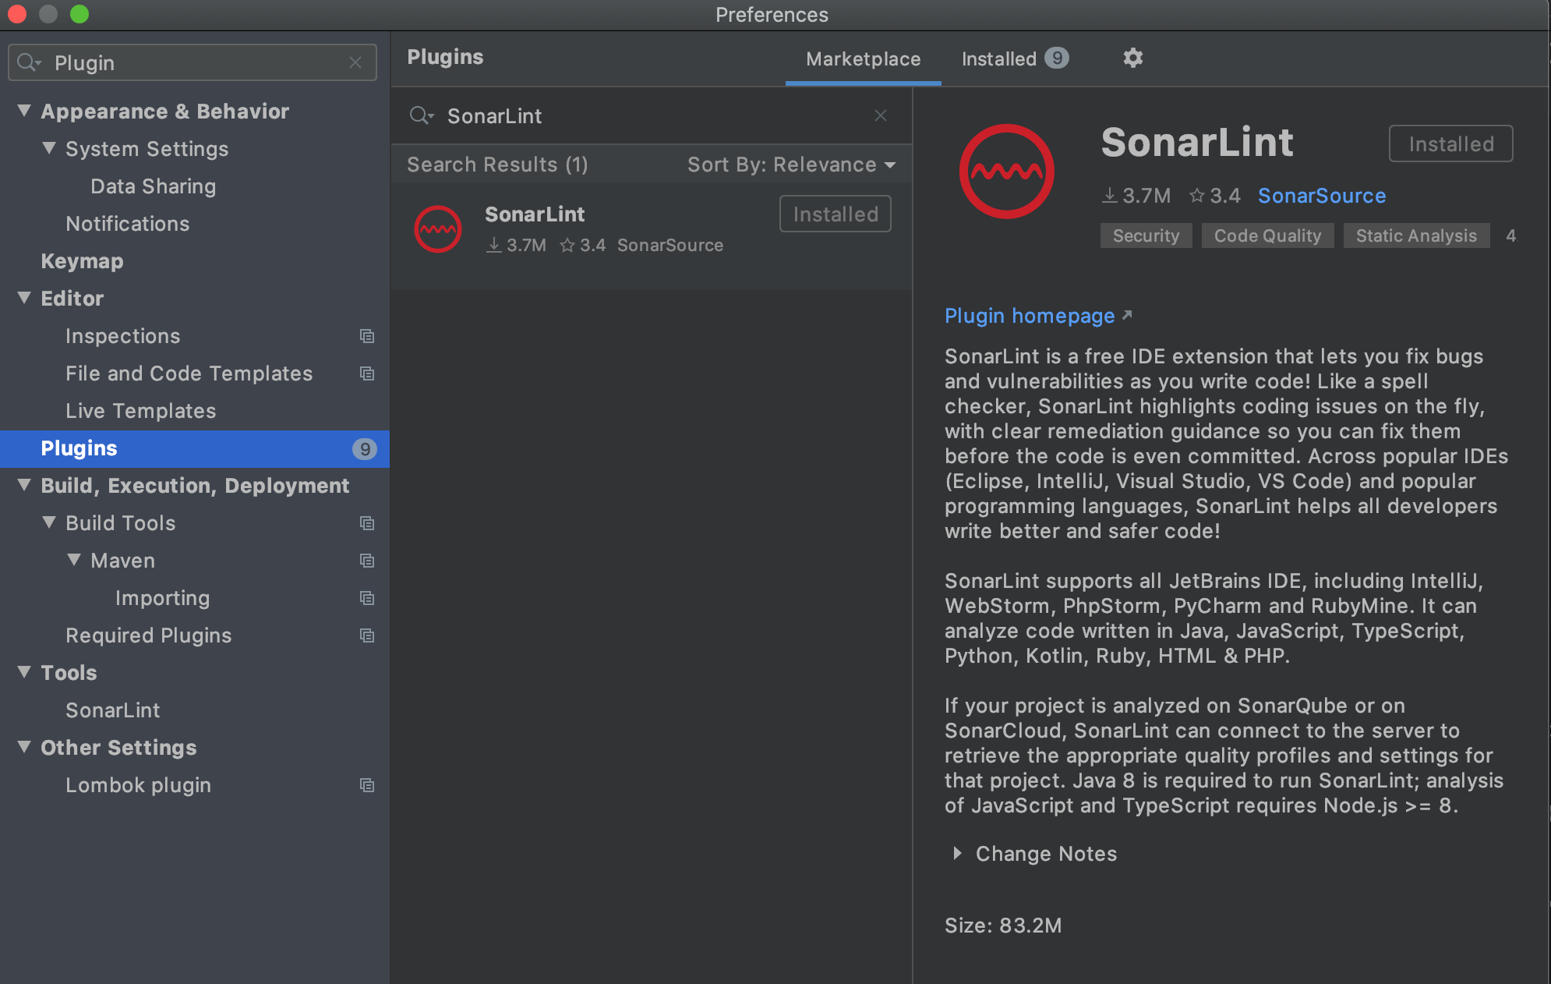Open the SonarSource vendor link
The height and width of the screenshot is (984, 1551).
click(1322, 196)
